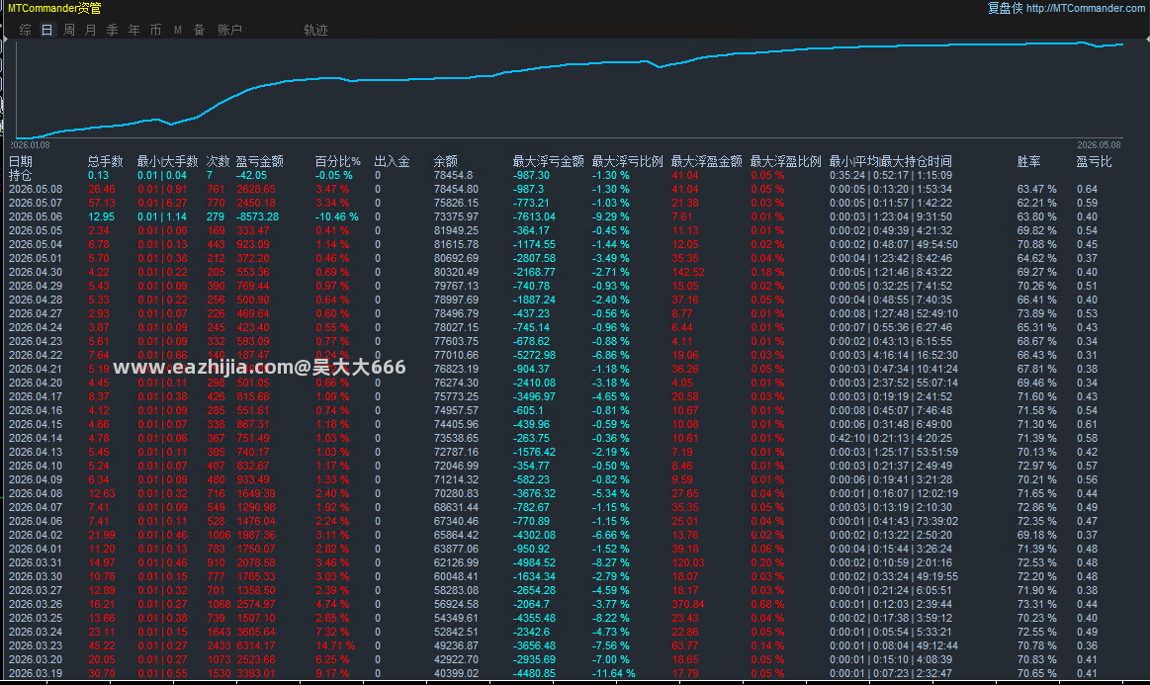Select the 年 yearly tab

134,30
